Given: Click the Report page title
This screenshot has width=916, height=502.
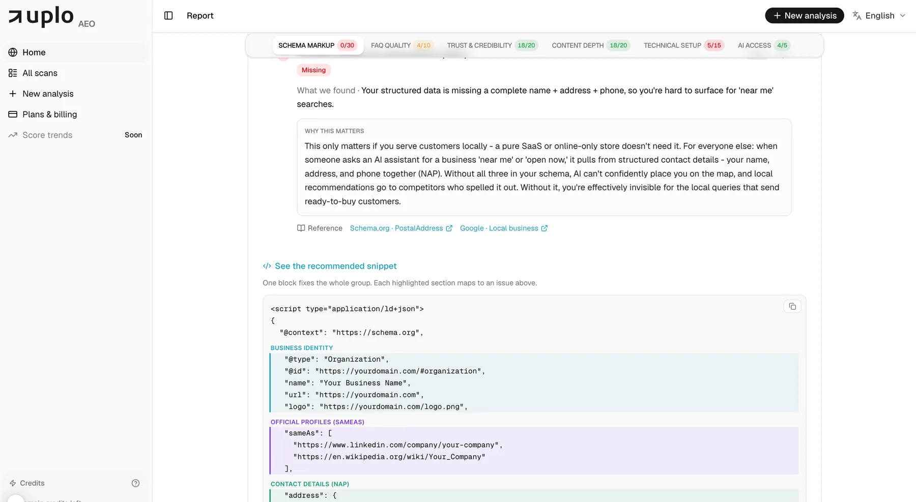Looking at the screenshot, I should [200, 16].
